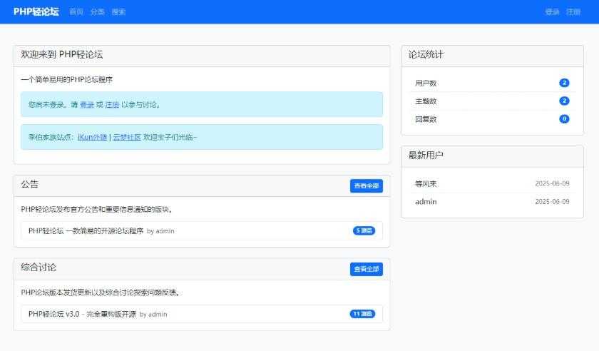Open the topic PHP轻论坛 v3.0 - 完全重构版开源
The image size is (599, 351).
coord(82,314)
